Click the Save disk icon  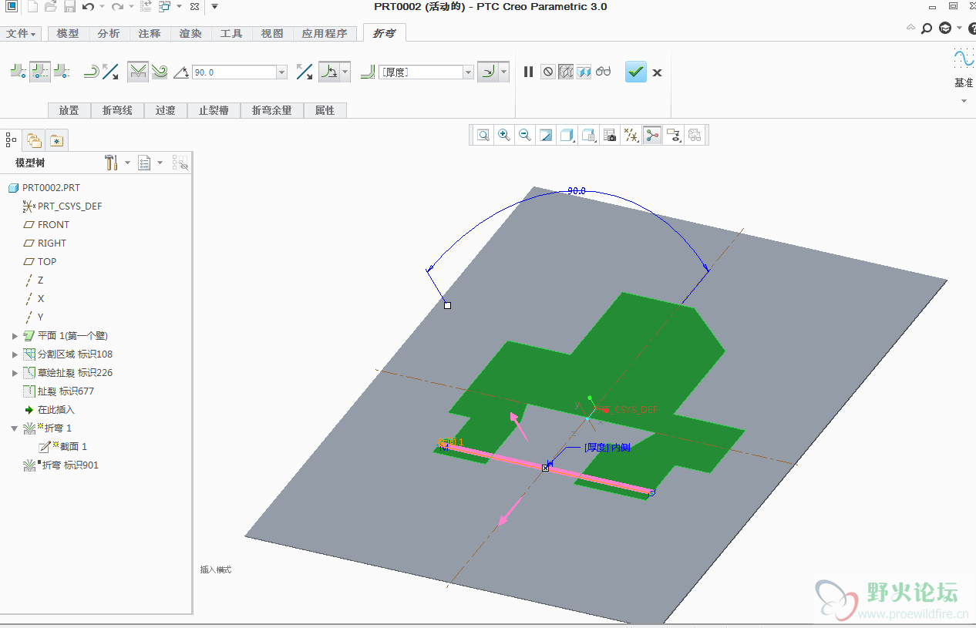click(x=69, y=7)
